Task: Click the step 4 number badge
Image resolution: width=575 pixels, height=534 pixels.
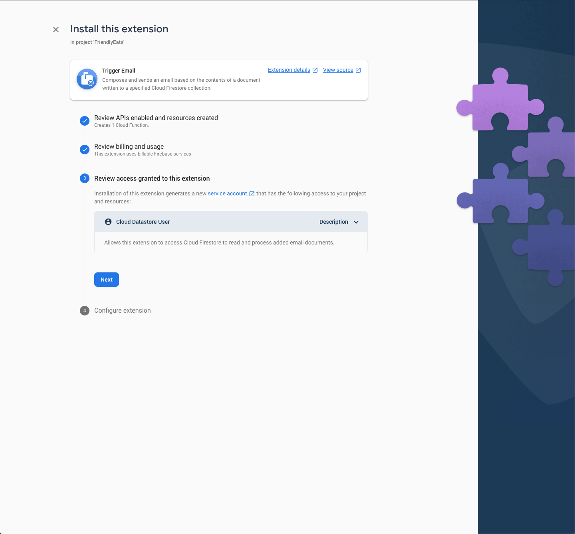Action: pyautogui.click(x=85, y=311)
